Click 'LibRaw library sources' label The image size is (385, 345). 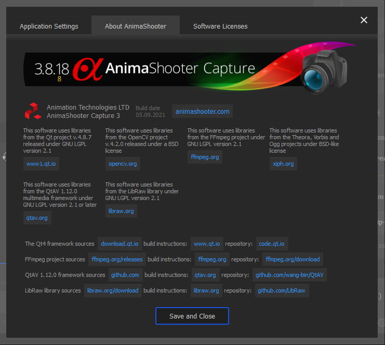pos(53,291)
